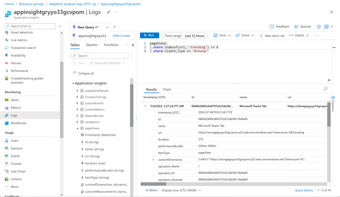Viewport: 340px width, 197px height.
Task: Expand customDimensions result field
Action: 153,160
